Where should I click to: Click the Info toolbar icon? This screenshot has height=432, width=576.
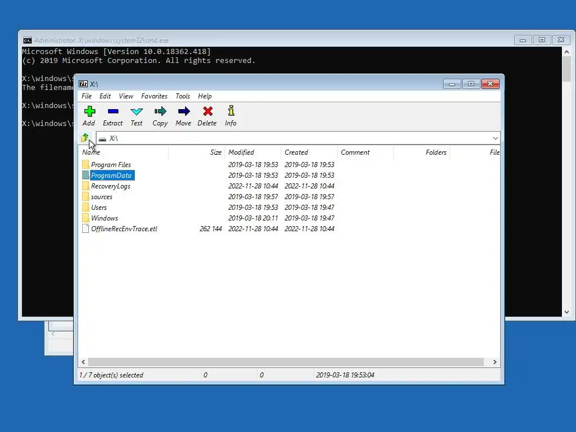click(x=231, y=111)
